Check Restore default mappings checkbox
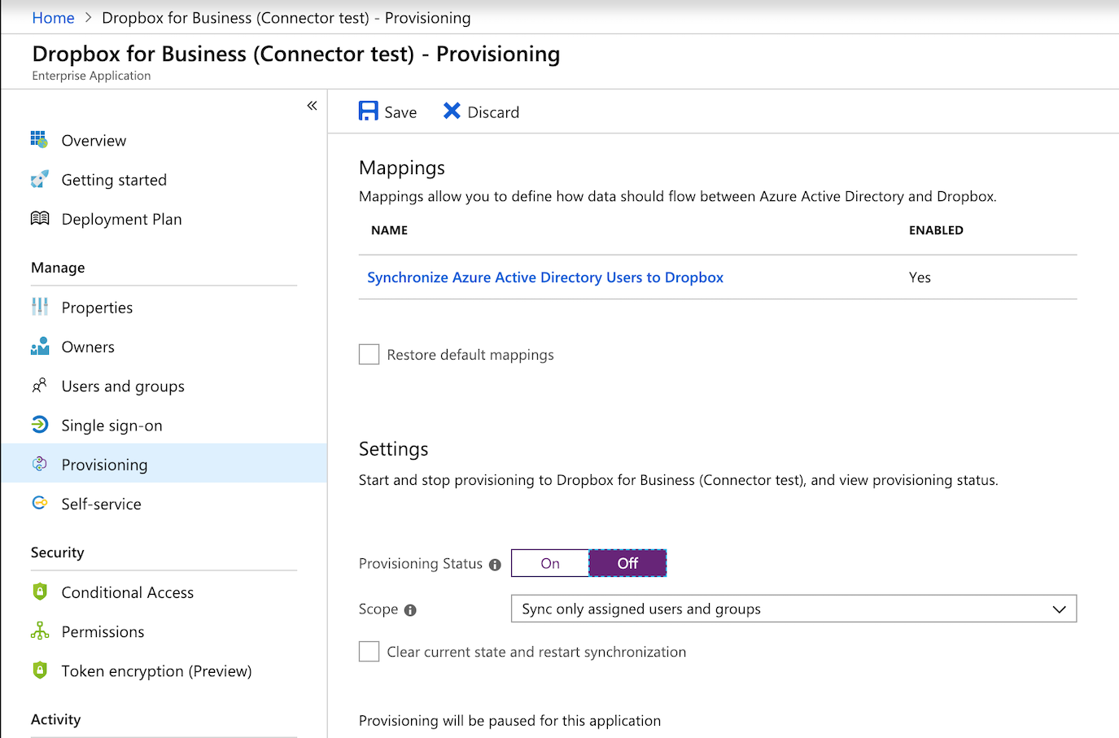Screen dimensions: 1119x738 pos(369,355)
